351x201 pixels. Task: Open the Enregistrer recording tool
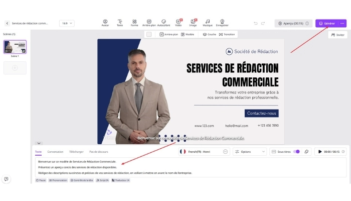click(x=222, y=23)
